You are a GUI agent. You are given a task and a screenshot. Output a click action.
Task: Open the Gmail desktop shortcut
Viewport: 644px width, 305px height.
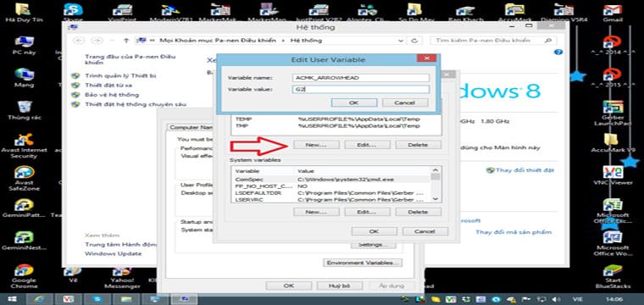(612, 13)
